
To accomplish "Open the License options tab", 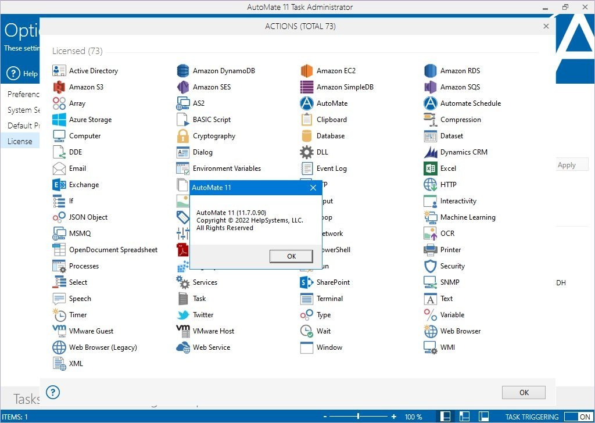I will pyautogui.click(x=20, y=141).
